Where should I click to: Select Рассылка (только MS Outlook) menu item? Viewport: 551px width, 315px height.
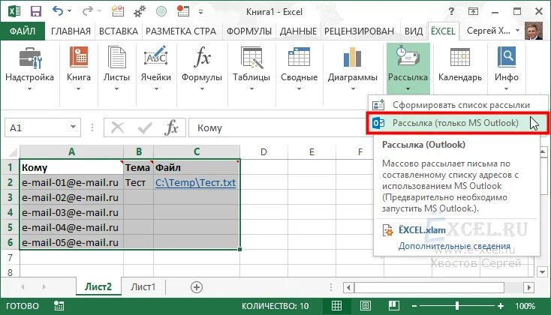click(457, 123)
